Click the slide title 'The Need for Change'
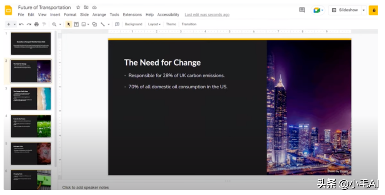This screenshot has height=195, width=385. (162, 63)
